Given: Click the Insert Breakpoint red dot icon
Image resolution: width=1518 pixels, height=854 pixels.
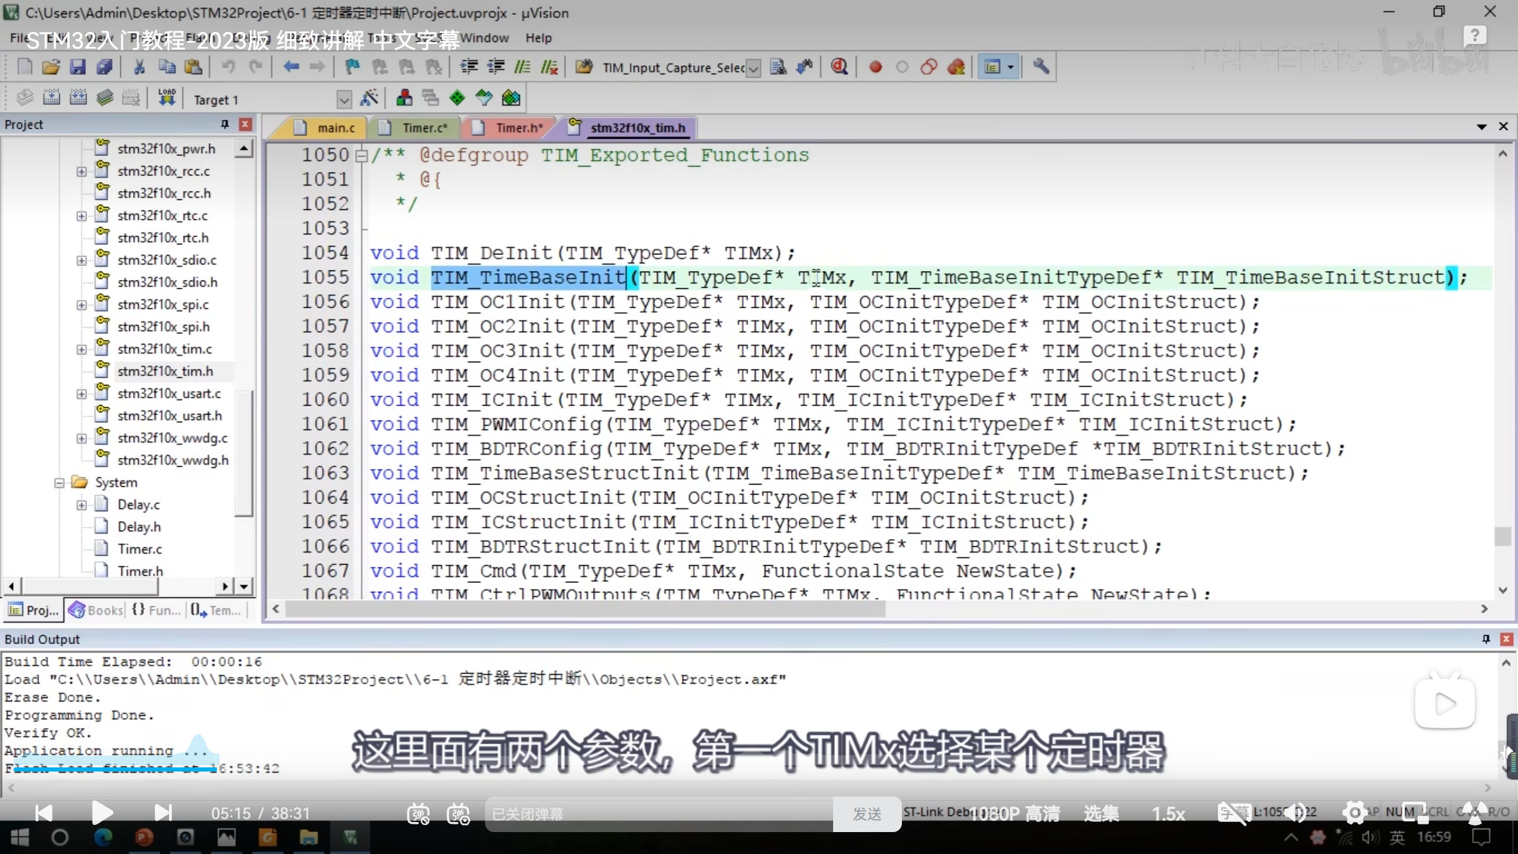Looking at the screenshot, I should point(875,67).
